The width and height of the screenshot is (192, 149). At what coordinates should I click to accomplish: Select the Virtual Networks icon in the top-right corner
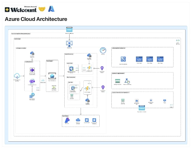point(178,41)
